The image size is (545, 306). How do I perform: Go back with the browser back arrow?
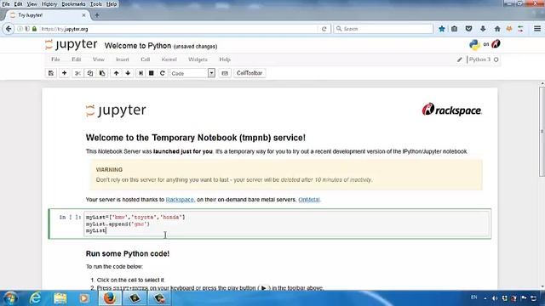[9, 29]
